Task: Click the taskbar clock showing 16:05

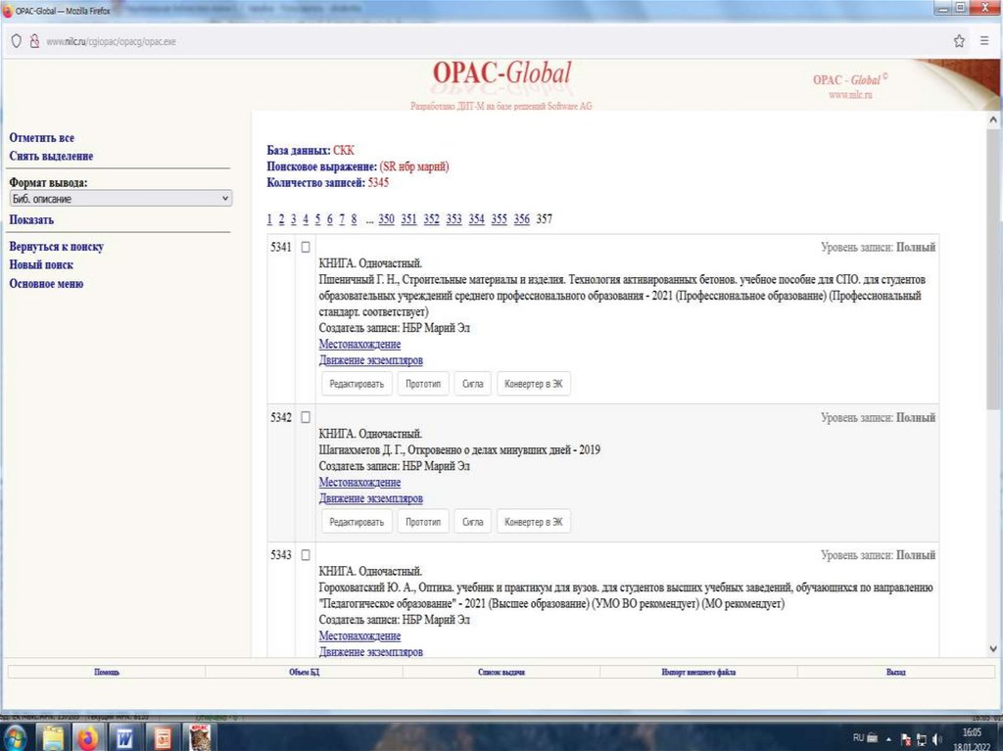Action: (x=972, y=732)
